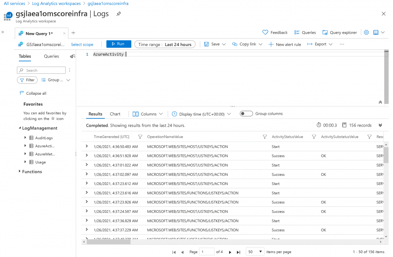Open the Time range selector

pyautogui.click(x=165, y=44)
